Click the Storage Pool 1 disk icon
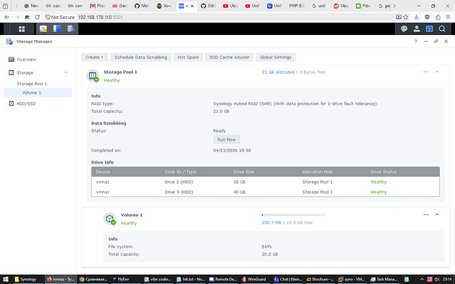The height and width of the screenshot is (284, 455). 93,76
